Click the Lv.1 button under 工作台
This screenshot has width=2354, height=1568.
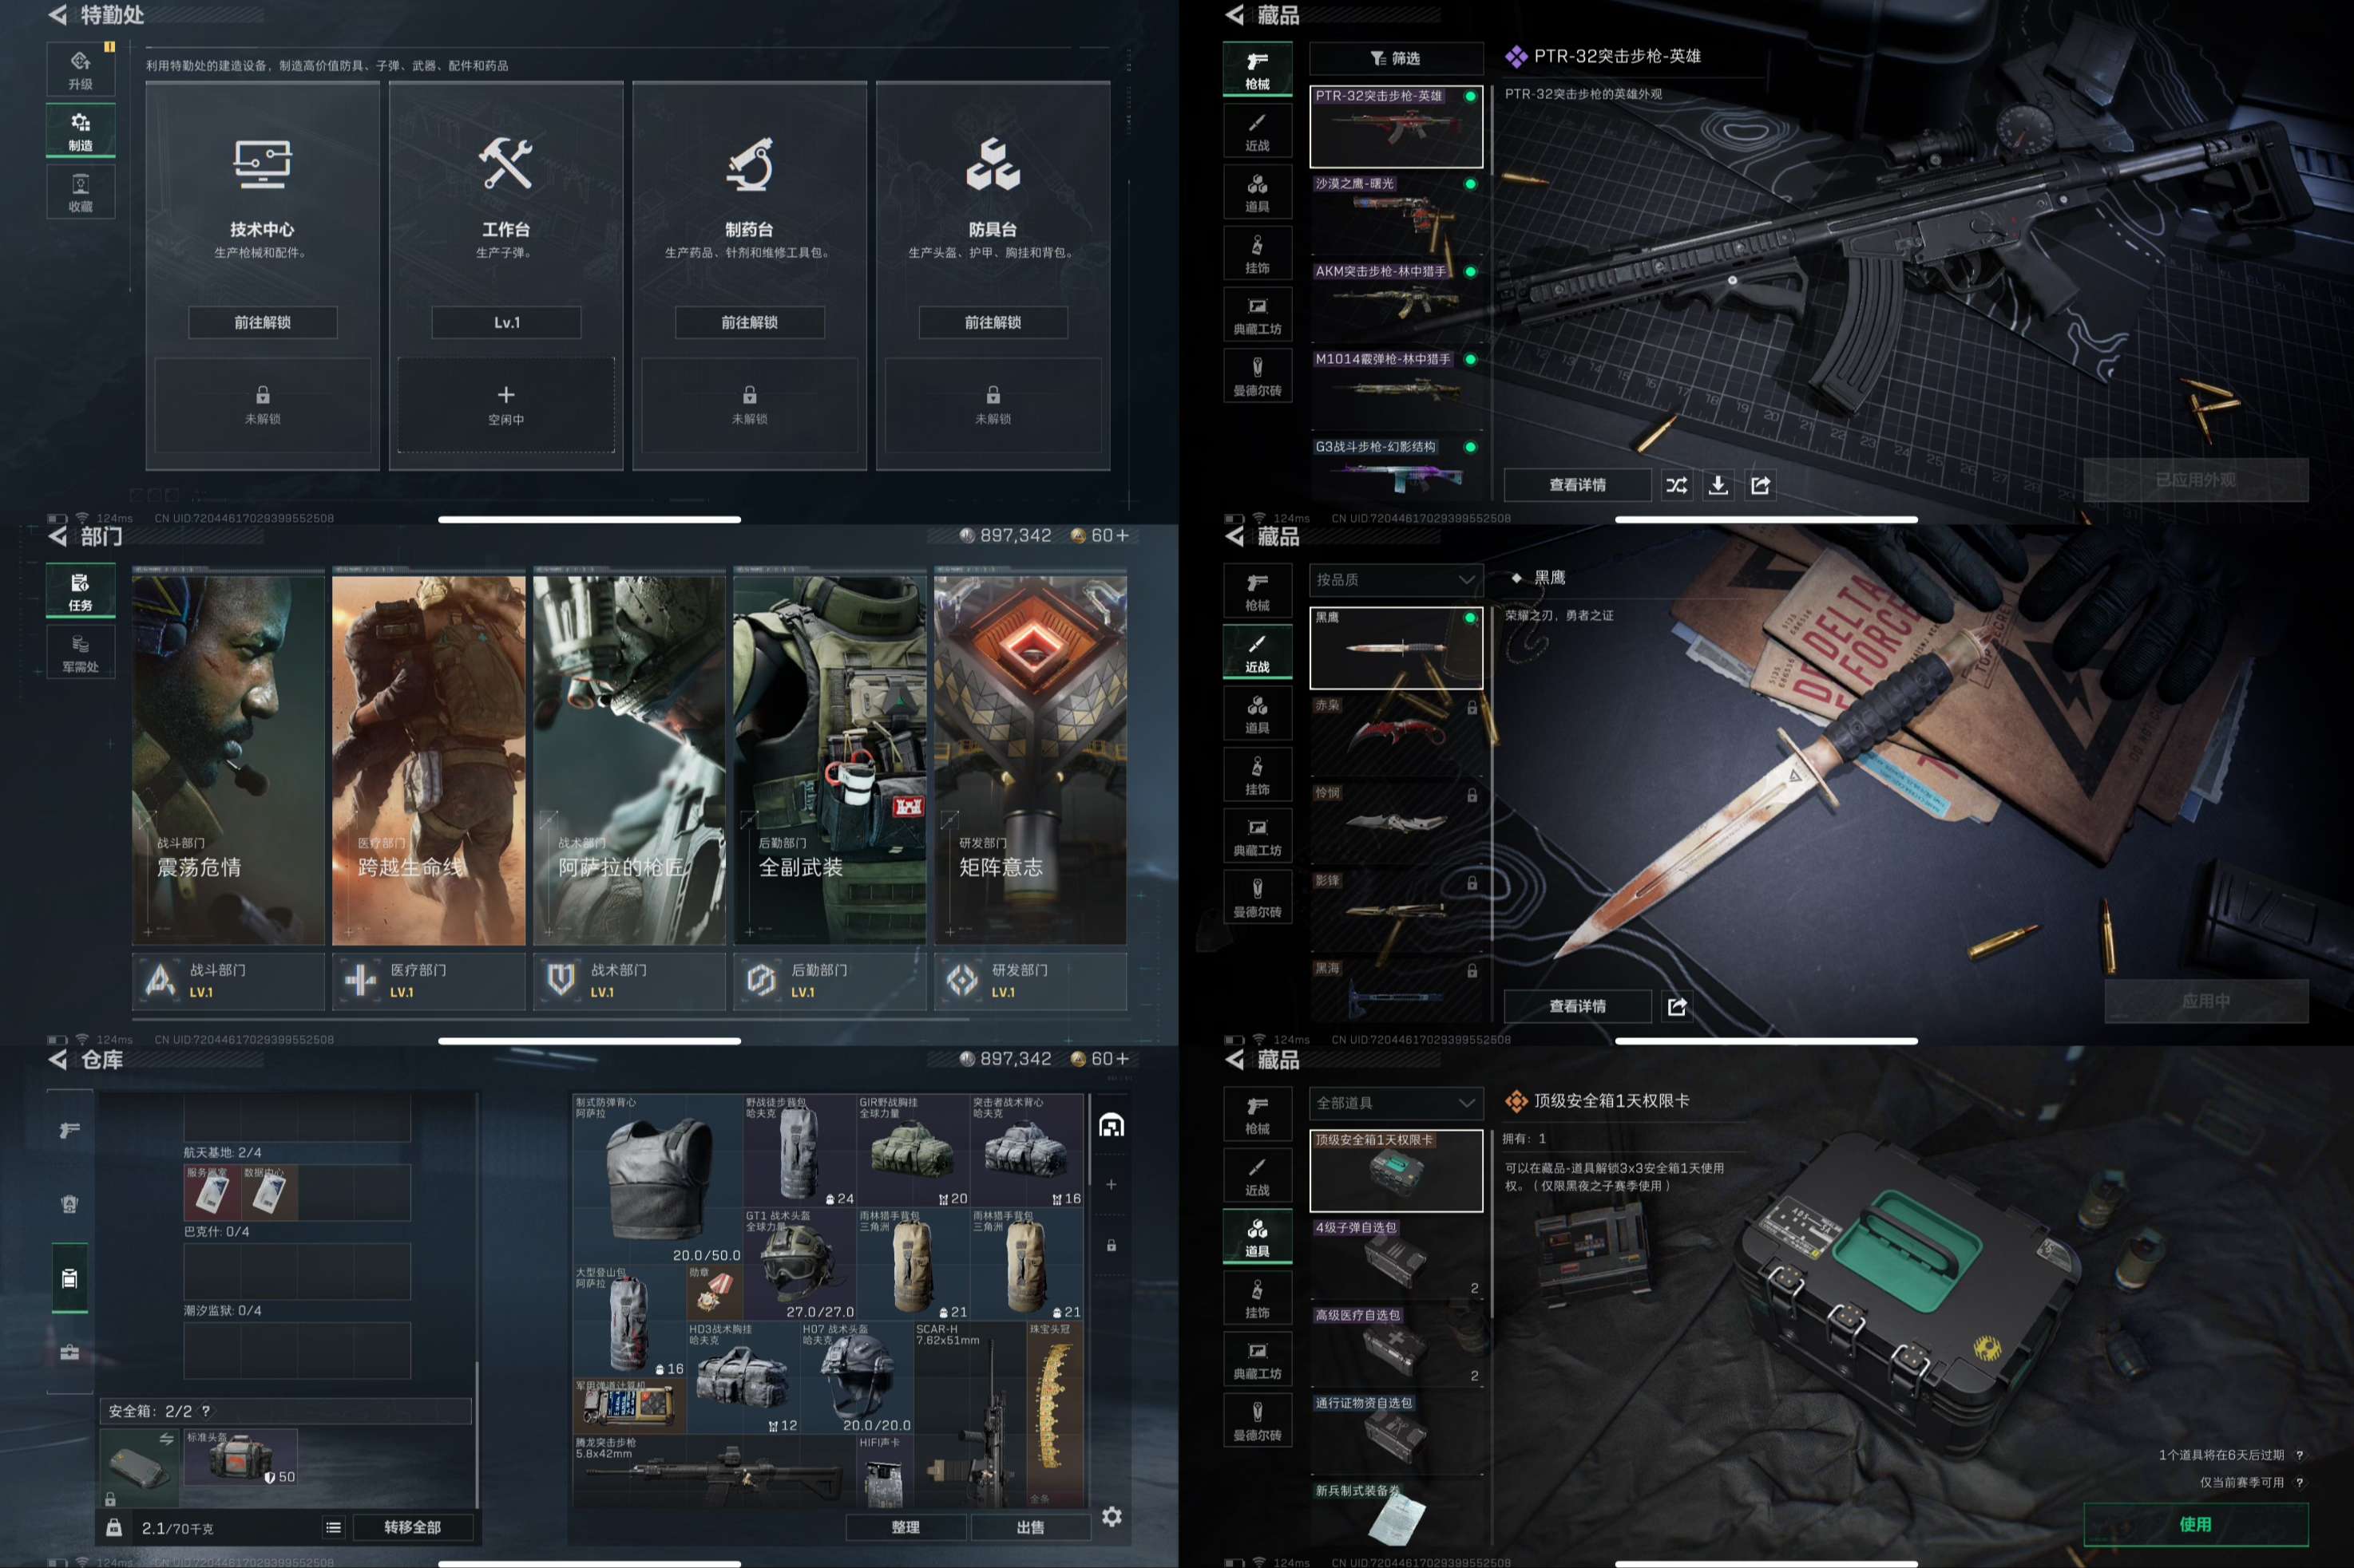(x=506, y=322)
